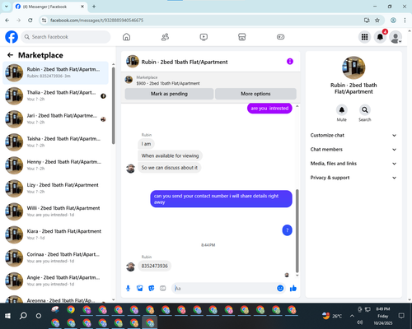The image size is (412, 329).
Task: Open Willi 2bed 1bath conversation
Action: point(55,211)
